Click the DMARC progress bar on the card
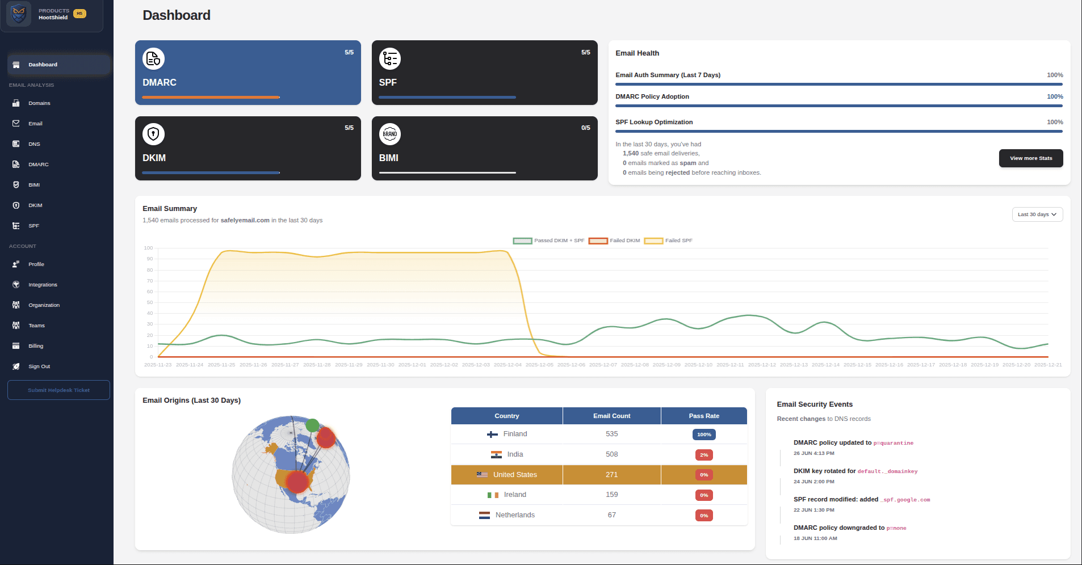This screenshot has height=565, width=1082. [211, 97]
